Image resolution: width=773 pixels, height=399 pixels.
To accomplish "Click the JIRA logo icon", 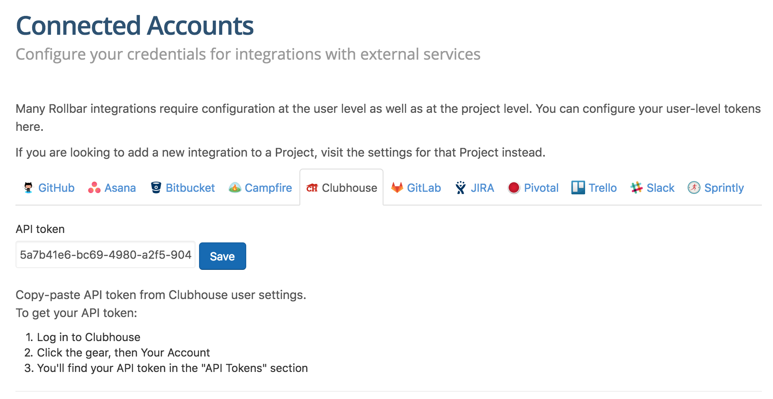I will point(461,188).
